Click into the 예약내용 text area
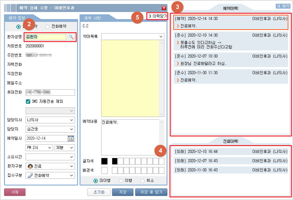This screenshot has width=293, height=200. click(130, 135)
